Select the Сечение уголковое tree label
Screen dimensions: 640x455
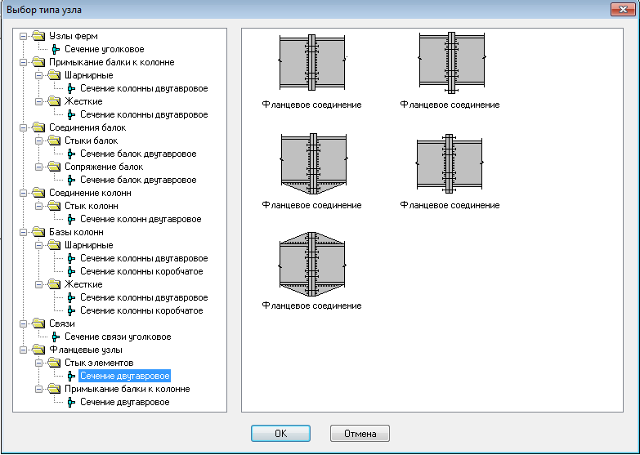pyautogui.click(x=105, y=49)
